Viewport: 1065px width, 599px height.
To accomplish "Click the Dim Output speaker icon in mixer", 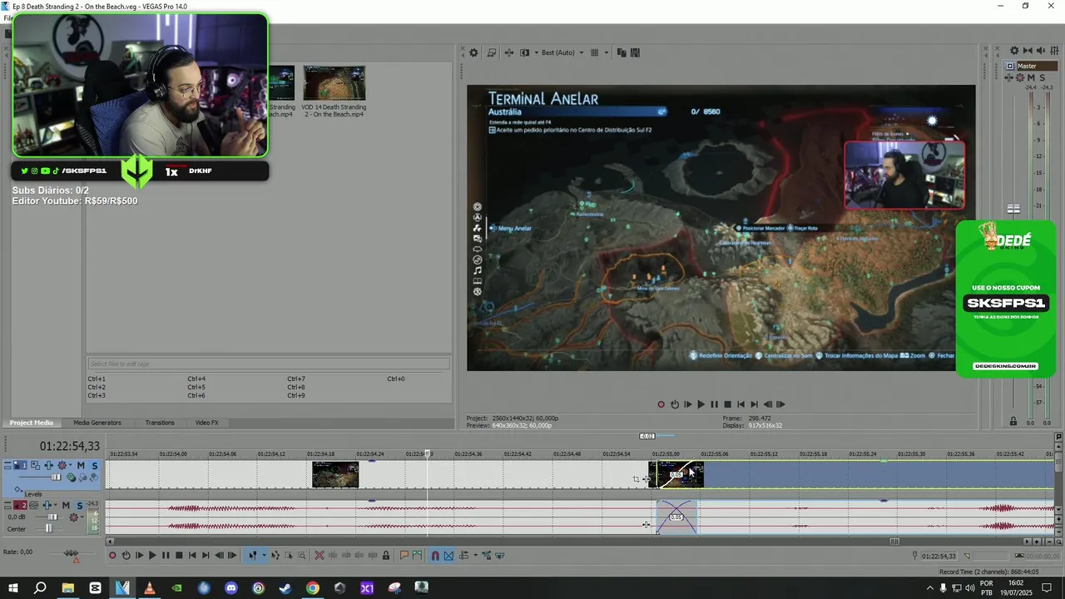I will point(1041,52).
